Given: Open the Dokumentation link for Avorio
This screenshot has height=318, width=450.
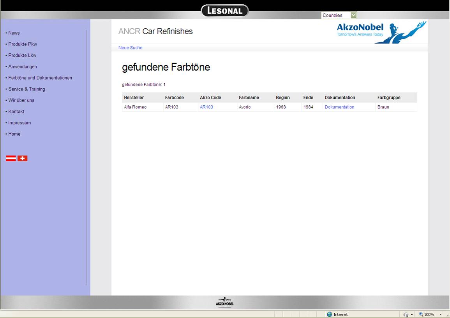Looking at the screenshot, I should (x=339, y=107).
